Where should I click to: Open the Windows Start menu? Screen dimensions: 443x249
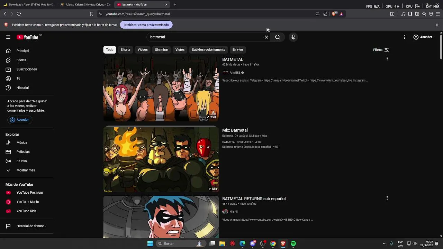coord(150,243)
